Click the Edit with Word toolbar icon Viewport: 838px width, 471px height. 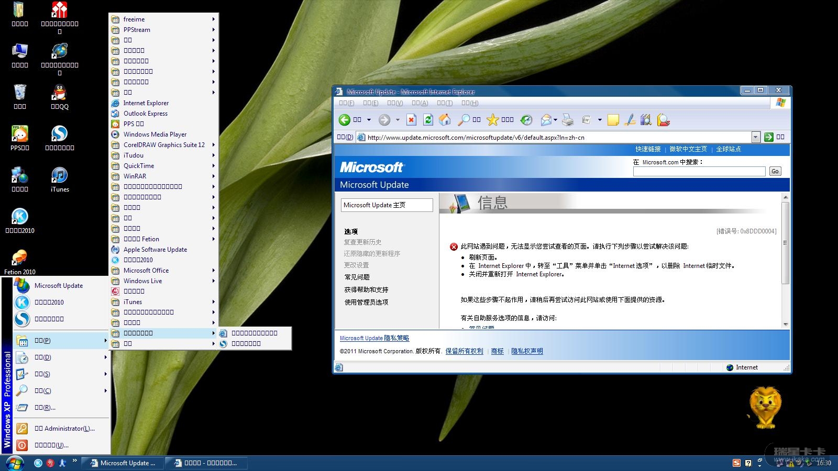point(586,120)
